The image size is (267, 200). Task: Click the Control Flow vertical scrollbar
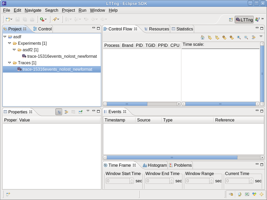262,74
